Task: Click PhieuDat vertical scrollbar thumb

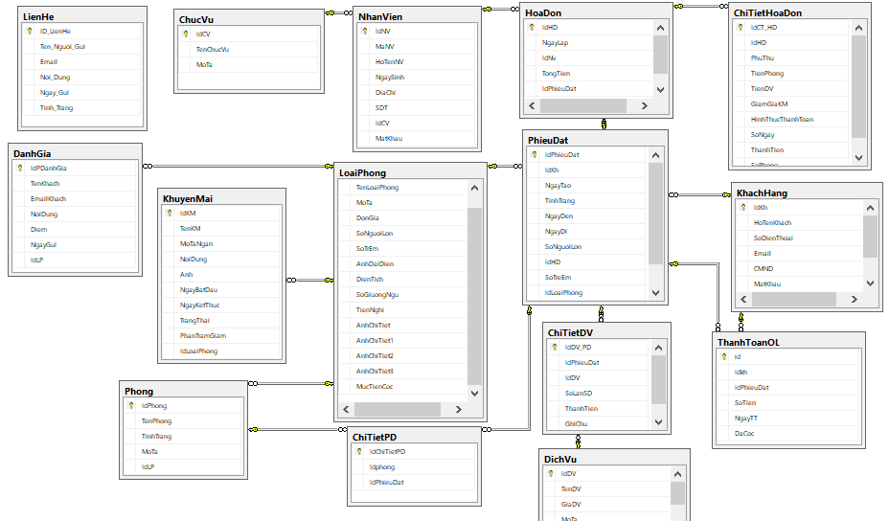Action: [655, 214]
